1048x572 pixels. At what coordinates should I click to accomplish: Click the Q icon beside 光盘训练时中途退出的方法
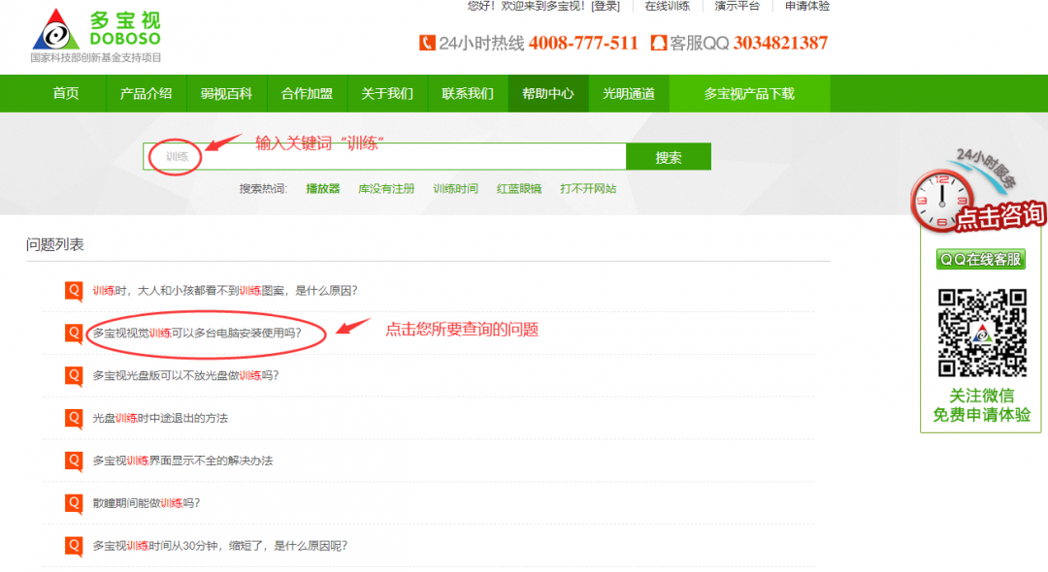point(74,418)
